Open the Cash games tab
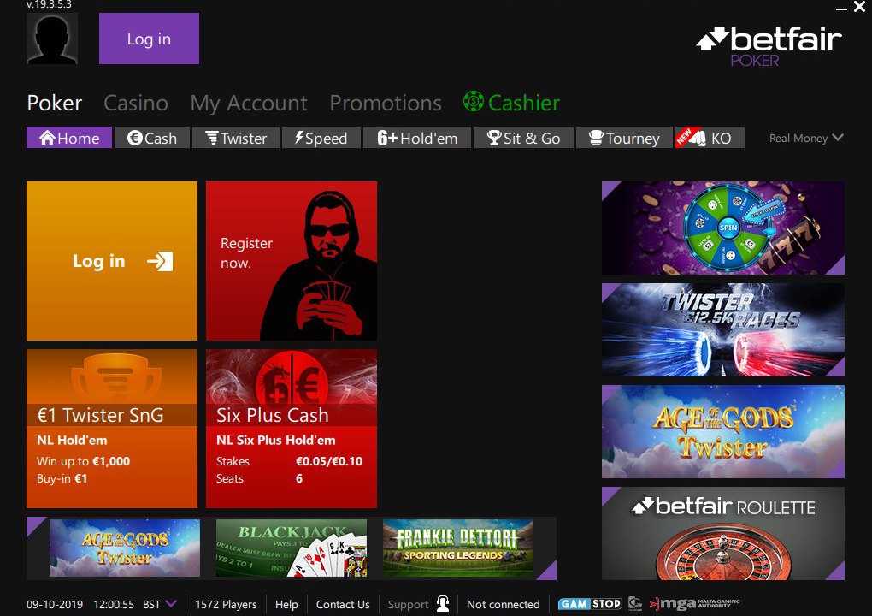The height and width of the screenshot is (616, 872). tap(152, 138)
